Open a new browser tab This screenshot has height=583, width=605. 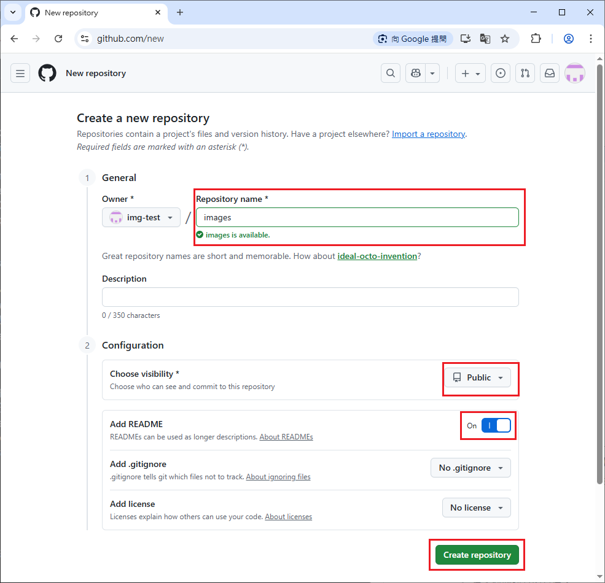178,12
